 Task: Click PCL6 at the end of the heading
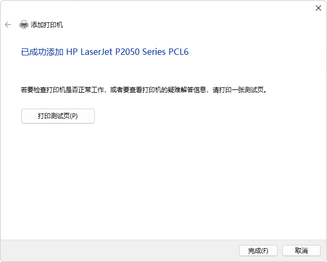pos(178,52)
